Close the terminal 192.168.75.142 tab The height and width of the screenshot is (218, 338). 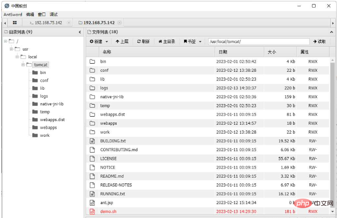[69, 22]
